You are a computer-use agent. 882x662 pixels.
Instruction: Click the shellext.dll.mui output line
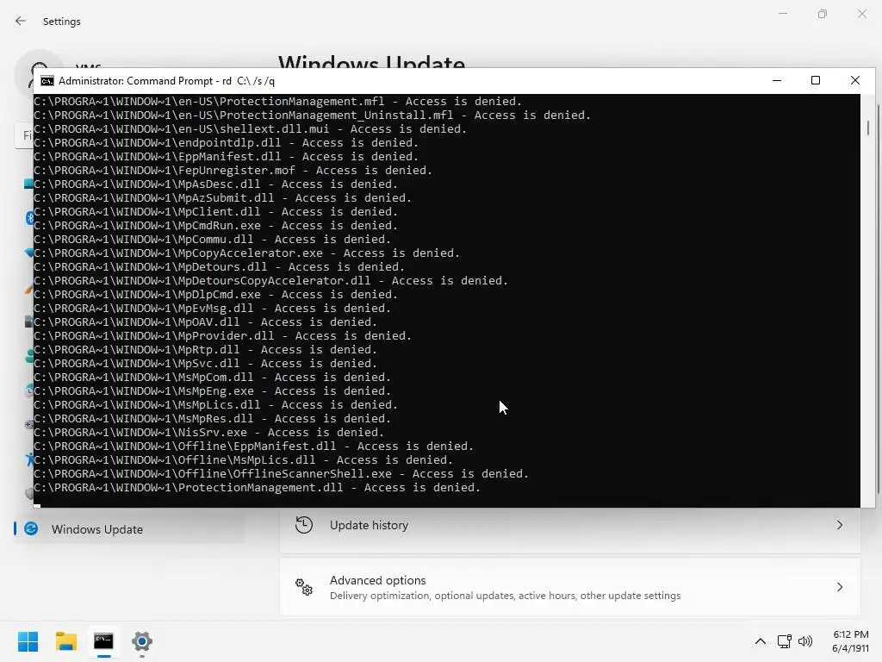[x=251, y=129]
